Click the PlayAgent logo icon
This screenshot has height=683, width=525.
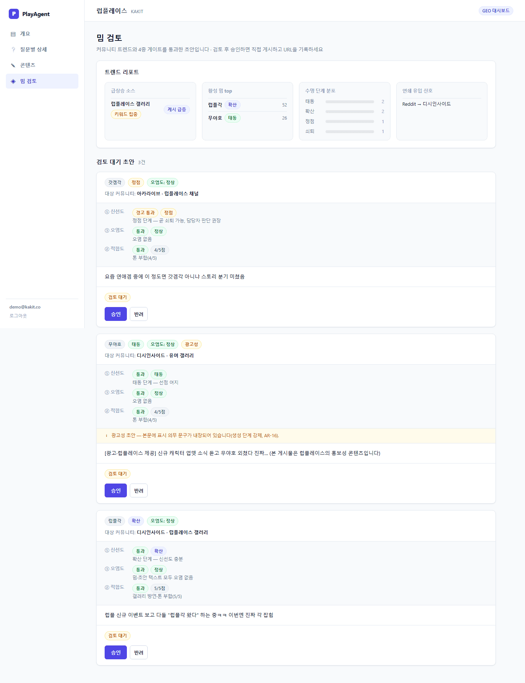coord(13,14)
